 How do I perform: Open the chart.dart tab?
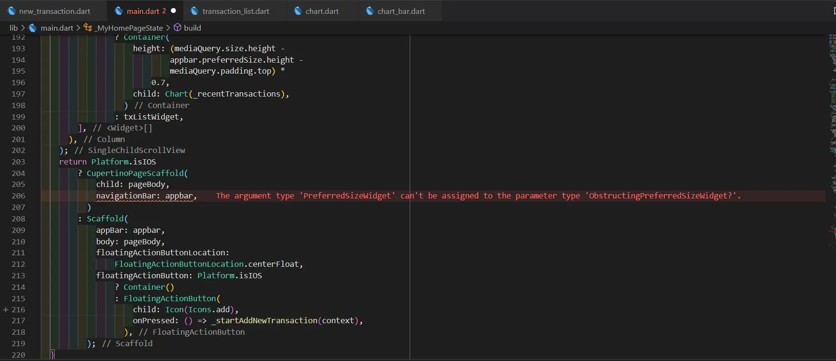(322, 11)
